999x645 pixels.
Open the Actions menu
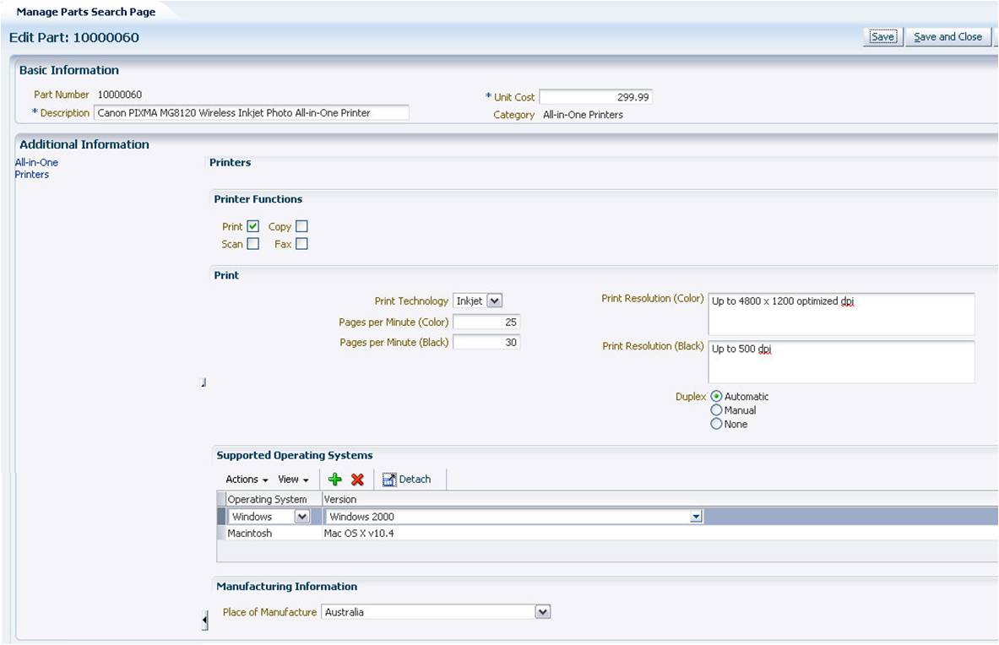tap(247, 480)
